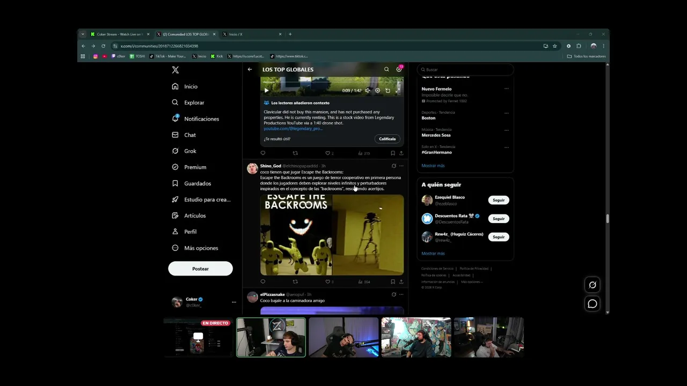Open Guardados bookmarks in the sidebar

[192, 183]
